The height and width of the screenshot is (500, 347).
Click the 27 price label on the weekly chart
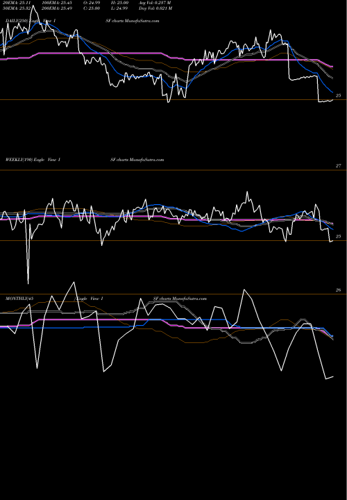339,166
